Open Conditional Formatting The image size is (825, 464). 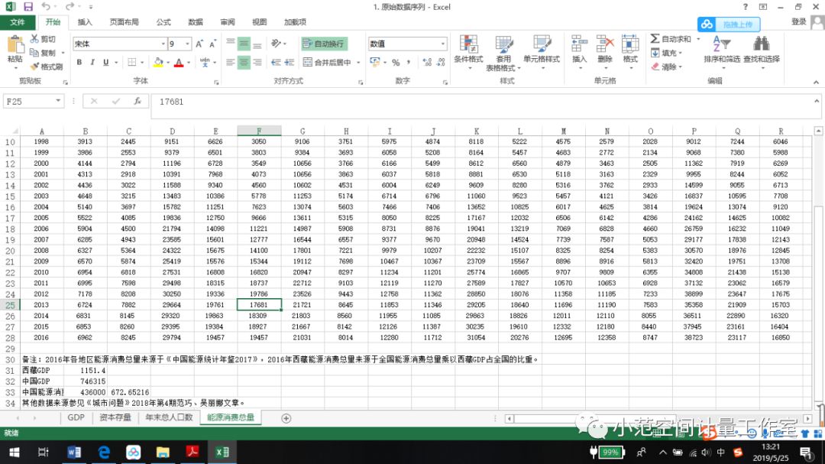tap(468, 53)
